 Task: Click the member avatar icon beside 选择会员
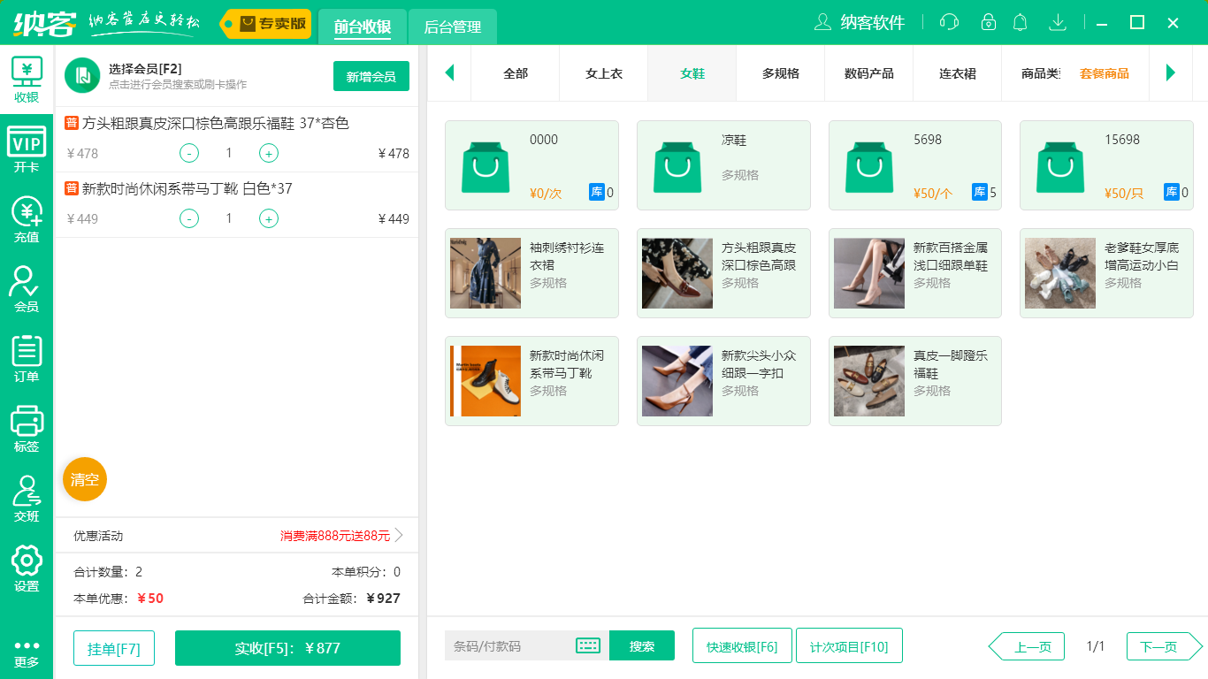pyautogui.click(x=82, y=75)
